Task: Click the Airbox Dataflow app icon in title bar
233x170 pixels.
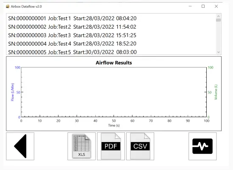Action: click(8, 6)
